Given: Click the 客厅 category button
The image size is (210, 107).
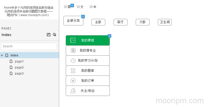Looking at the screenshot, I should [x=120, y=22].
